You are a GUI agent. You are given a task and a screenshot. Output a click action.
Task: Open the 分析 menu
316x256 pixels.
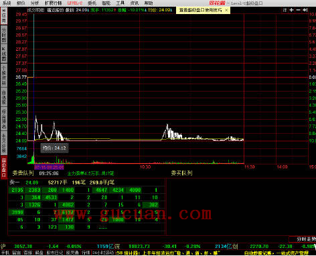pyautogui.click(x=35, y=3)
